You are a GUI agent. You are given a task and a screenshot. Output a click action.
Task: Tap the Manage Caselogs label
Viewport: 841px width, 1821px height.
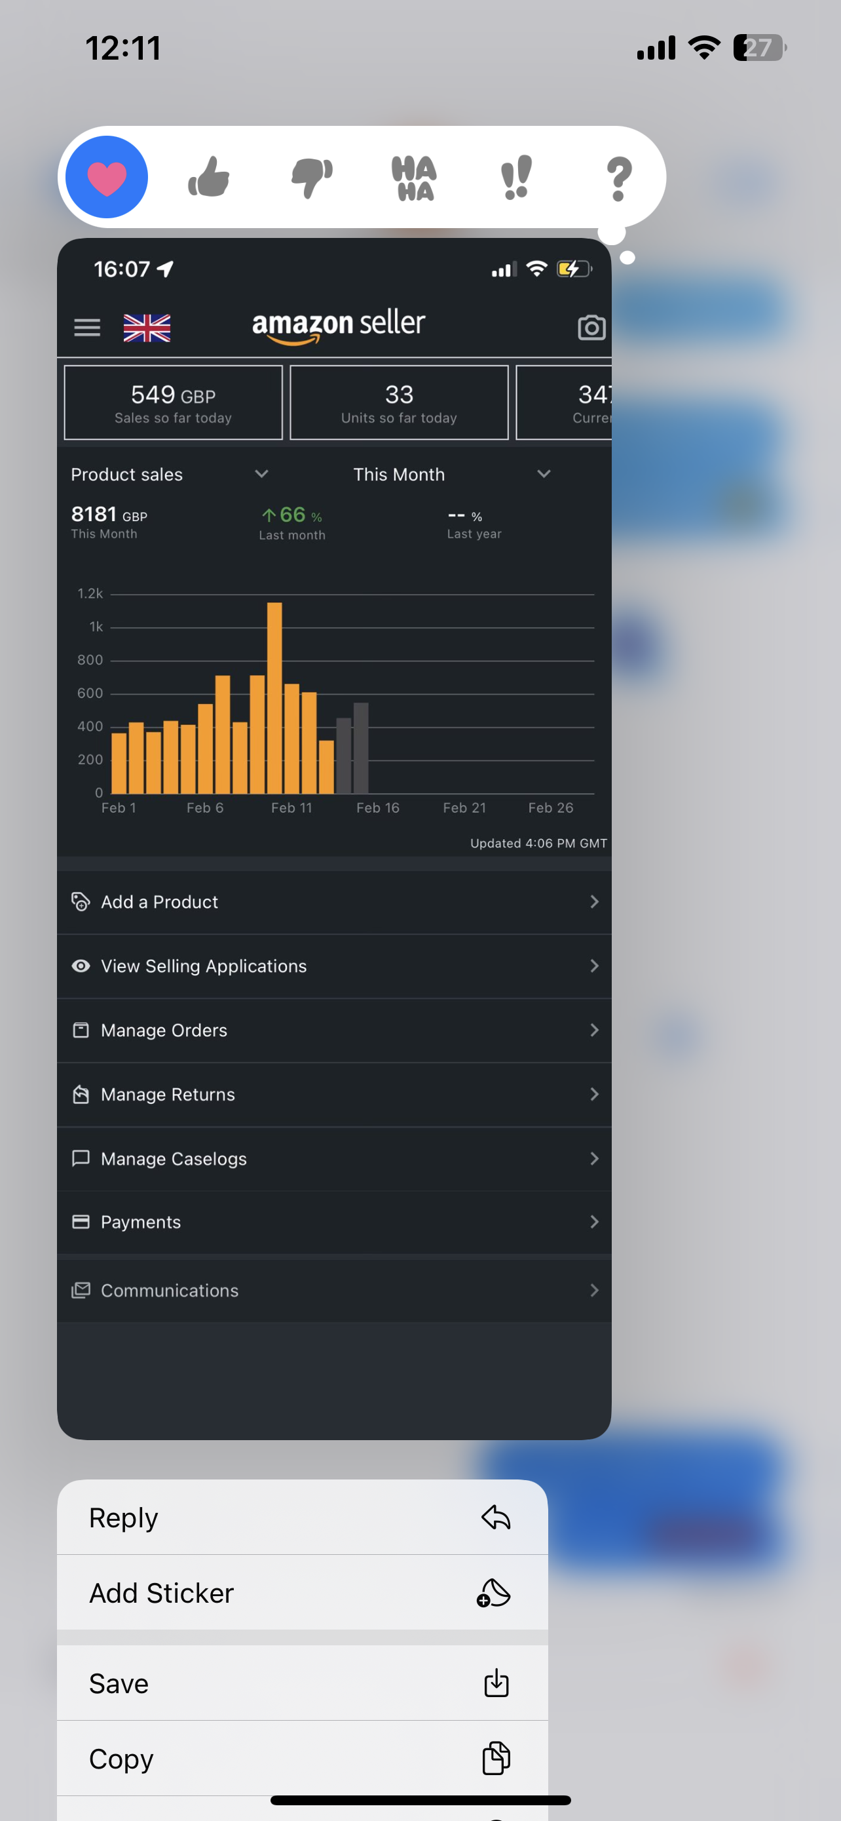[x=174, y=1159]
